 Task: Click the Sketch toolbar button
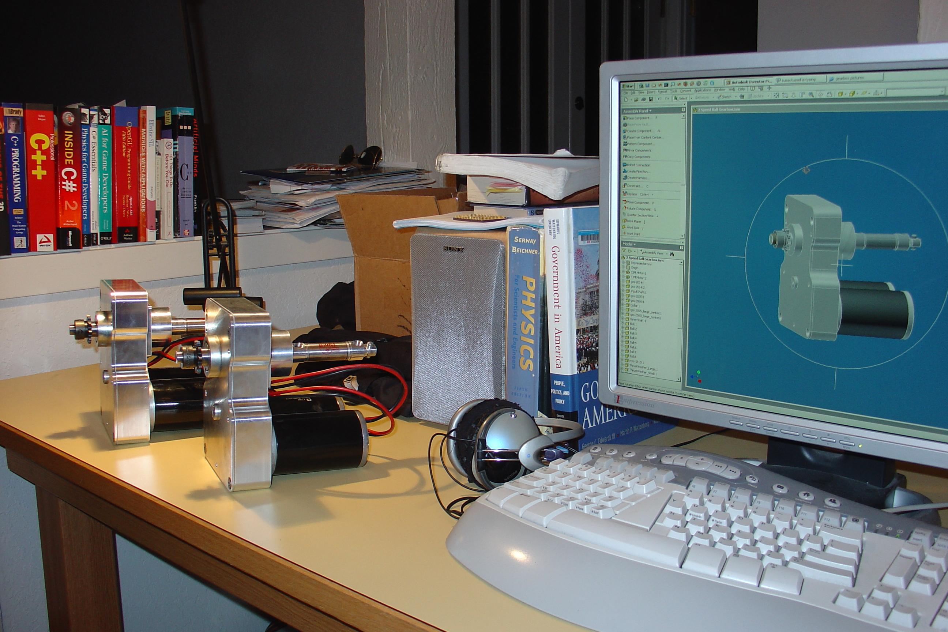pos(724,97)
